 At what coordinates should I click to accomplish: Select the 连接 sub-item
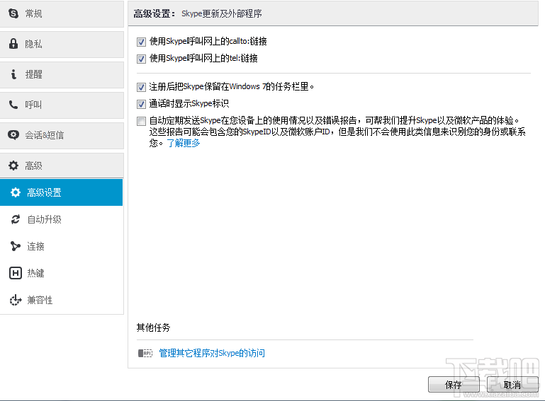[x=61, y=246]
